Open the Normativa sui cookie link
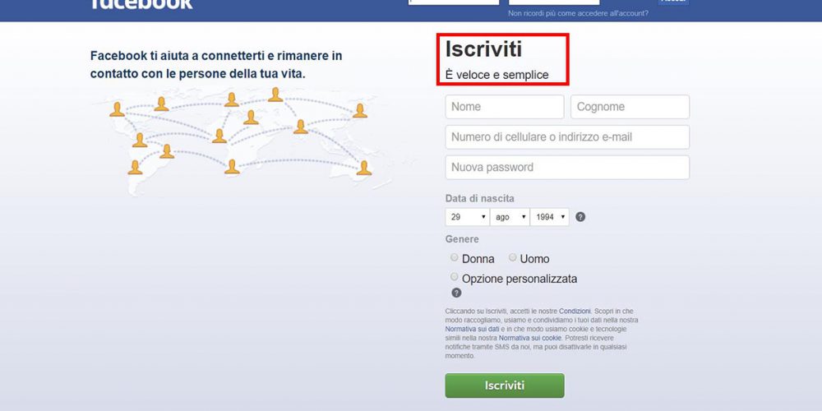 click(530, 338)
